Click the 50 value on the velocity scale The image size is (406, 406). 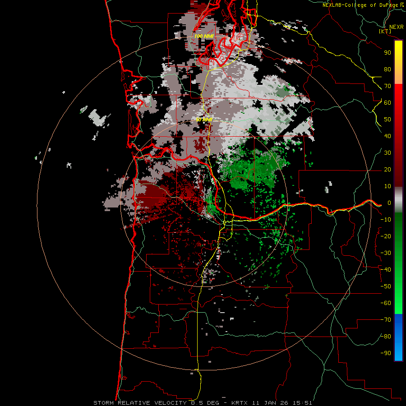coord(388,120)
